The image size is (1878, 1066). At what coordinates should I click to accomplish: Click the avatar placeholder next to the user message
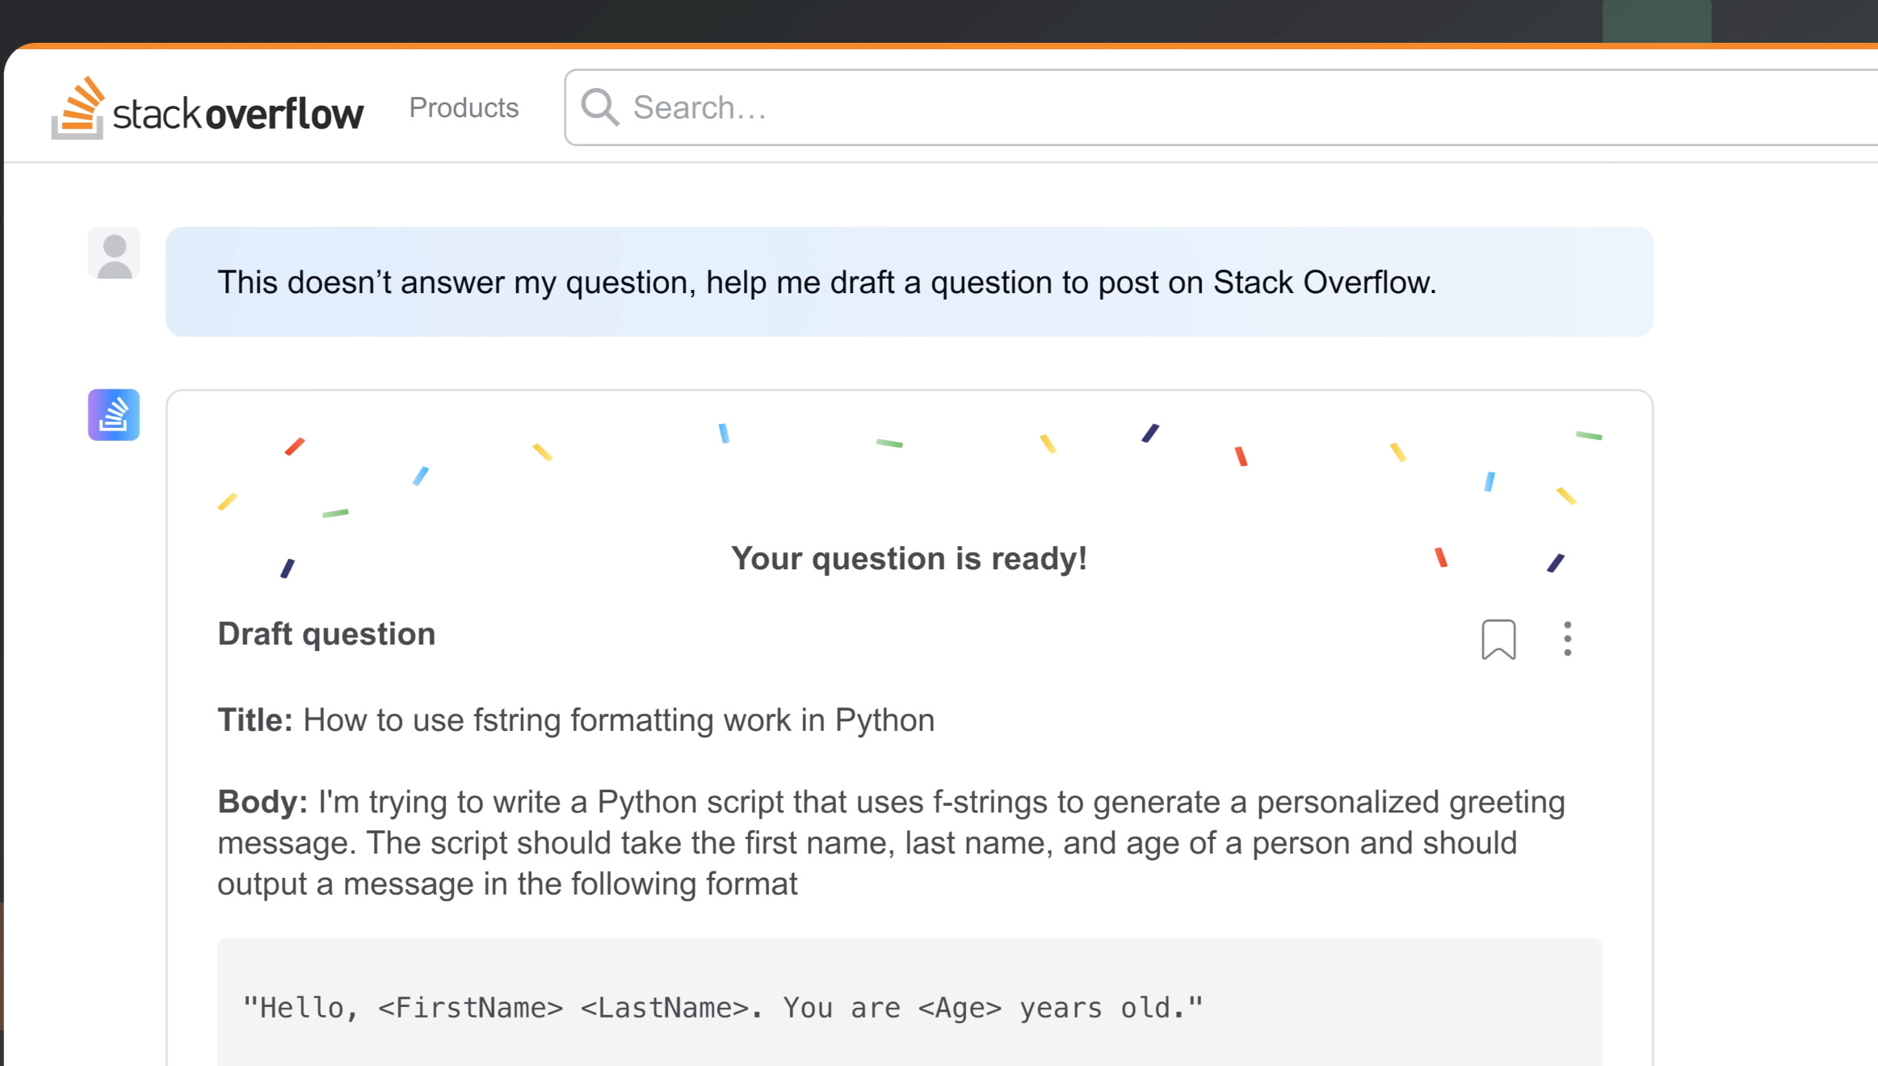[113, 253]
